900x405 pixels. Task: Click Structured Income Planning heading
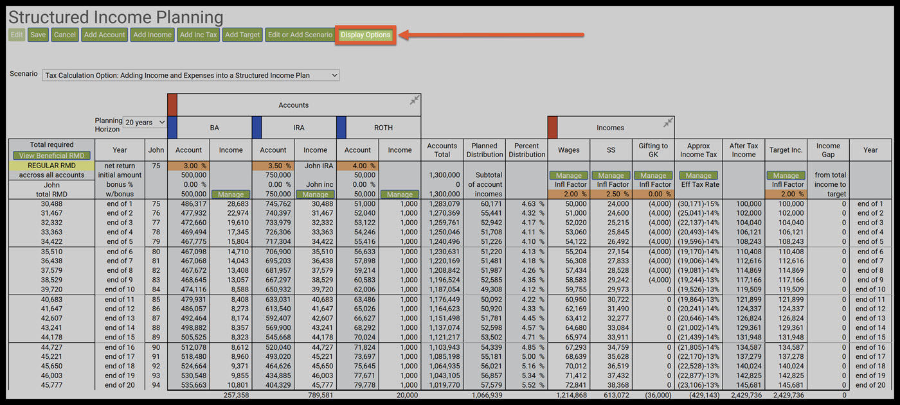coord(116,17)
